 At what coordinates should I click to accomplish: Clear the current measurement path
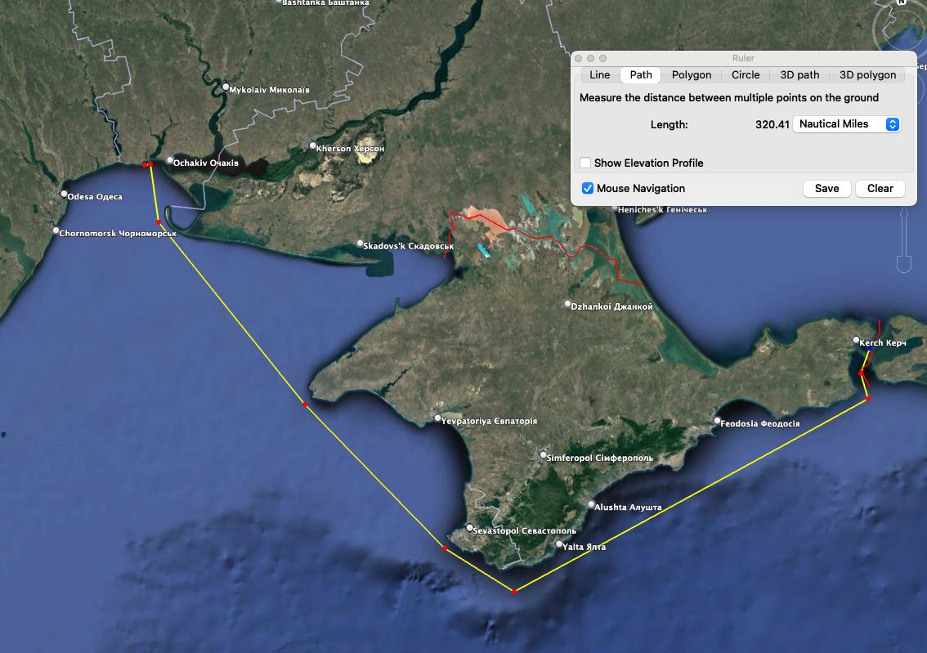880,188
